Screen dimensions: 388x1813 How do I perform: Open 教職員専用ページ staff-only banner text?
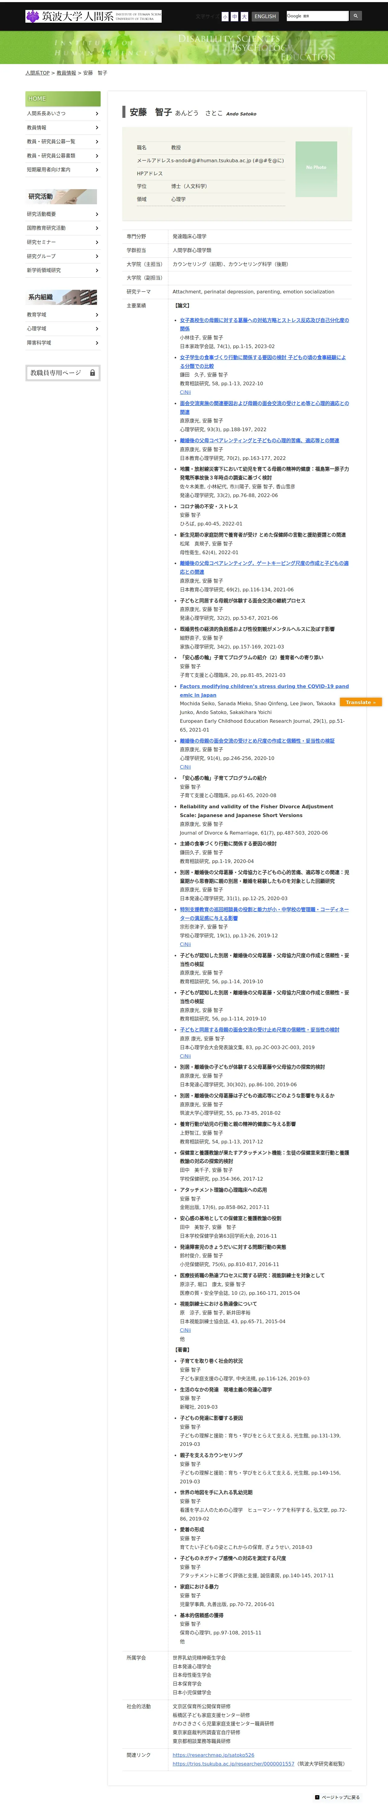[x=56, y=373]
